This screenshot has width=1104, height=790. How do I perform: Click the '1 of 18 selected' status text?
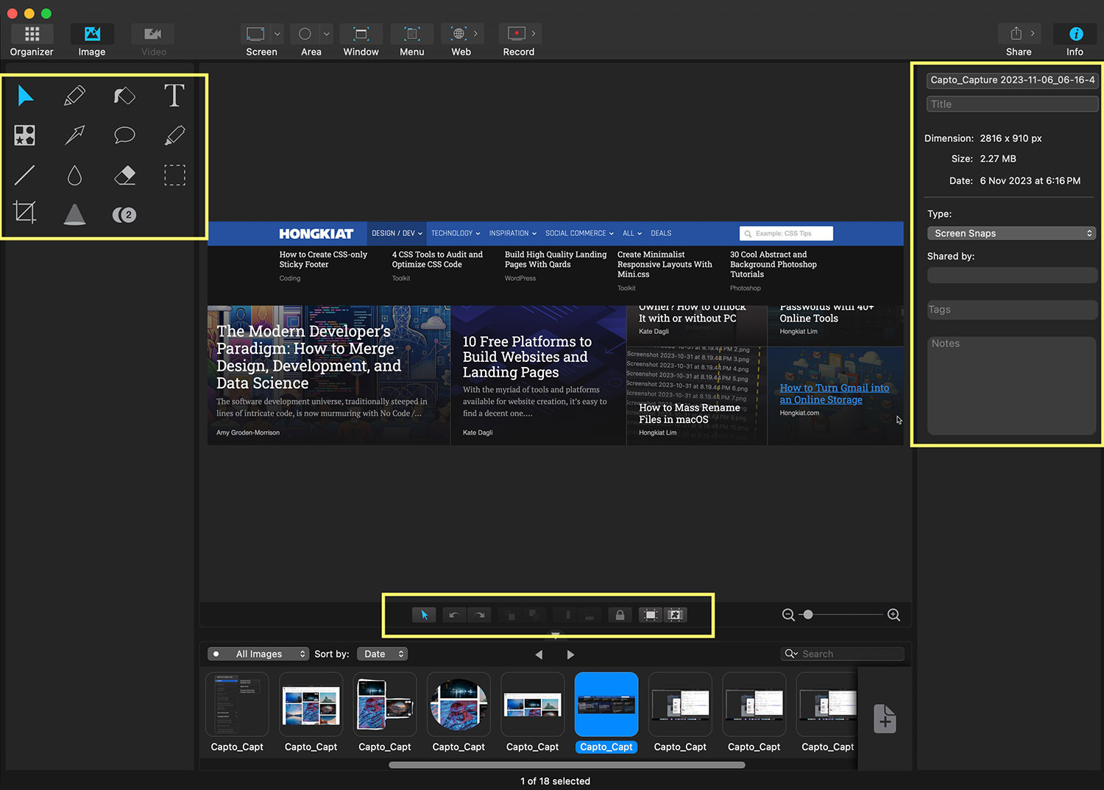pyautogui.click(x=556, y=781)
